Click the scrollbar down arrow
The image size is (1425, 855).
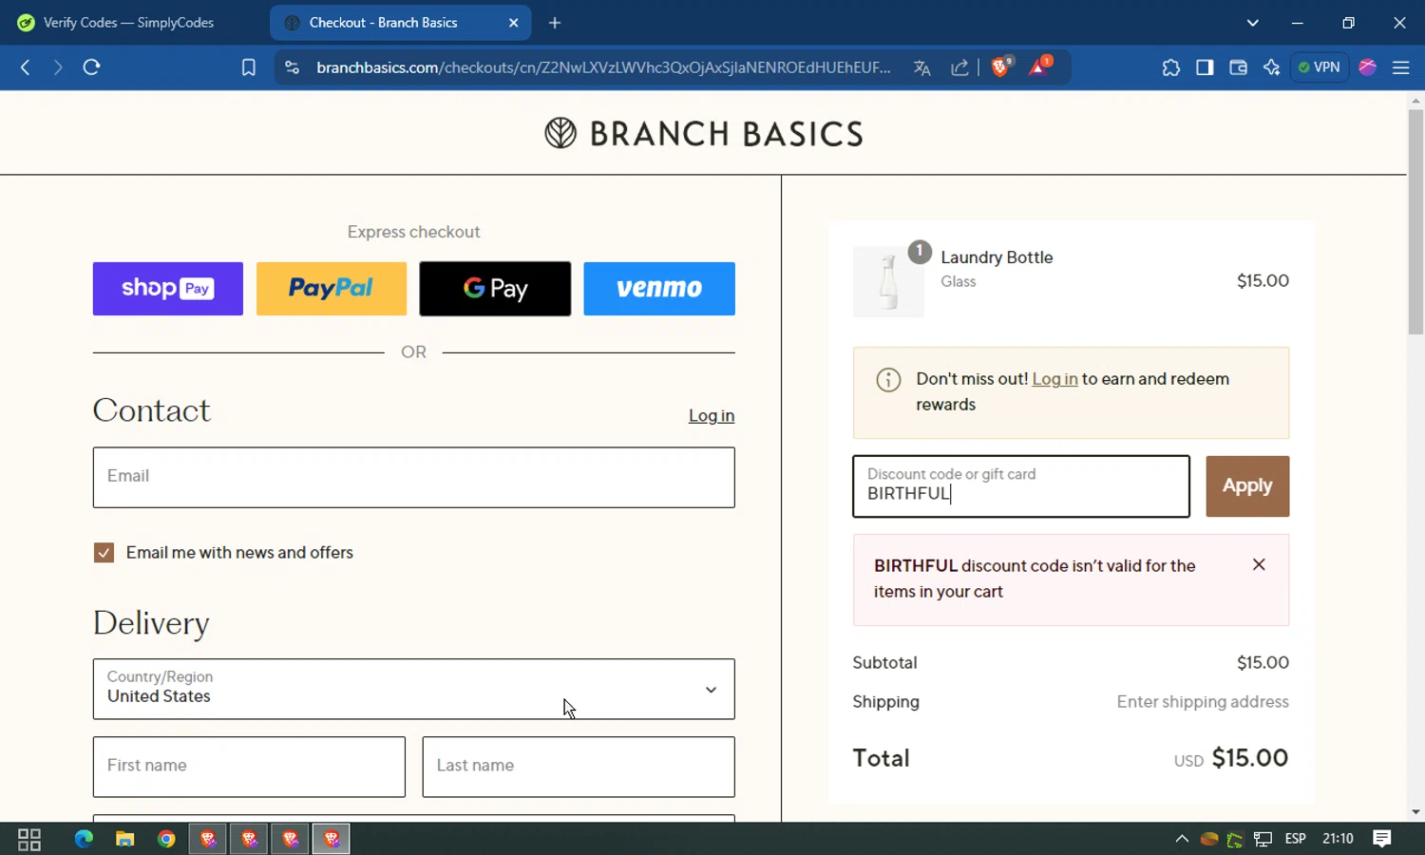click(x=1415, y=812)
